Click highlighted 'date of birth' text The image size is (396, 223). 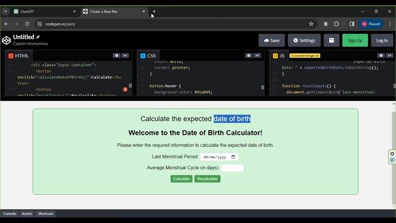[232, 118]
